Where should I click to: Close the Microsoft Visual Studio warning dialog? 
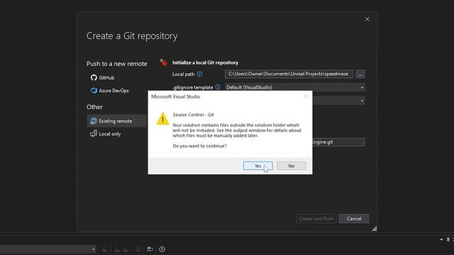(x=306, y=96)
